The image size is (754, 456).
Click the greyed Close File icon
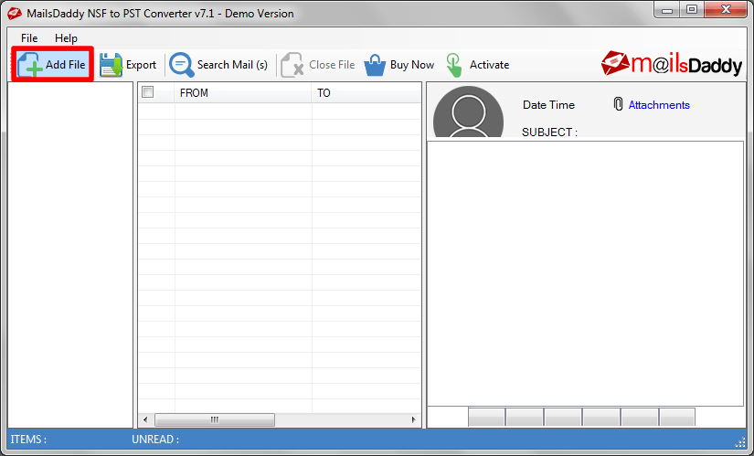click(x=292, y=65)
